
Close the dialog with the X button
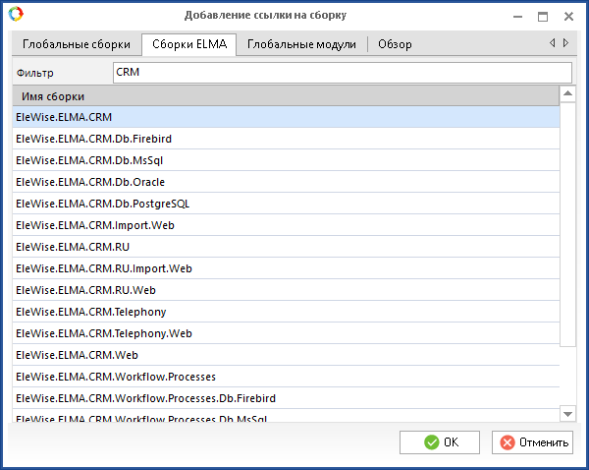pyautogui.click(x=568, y=16)
